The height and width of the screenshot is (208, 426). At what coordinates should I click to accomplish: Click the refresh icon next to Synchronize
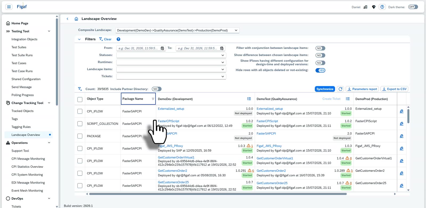340,89
